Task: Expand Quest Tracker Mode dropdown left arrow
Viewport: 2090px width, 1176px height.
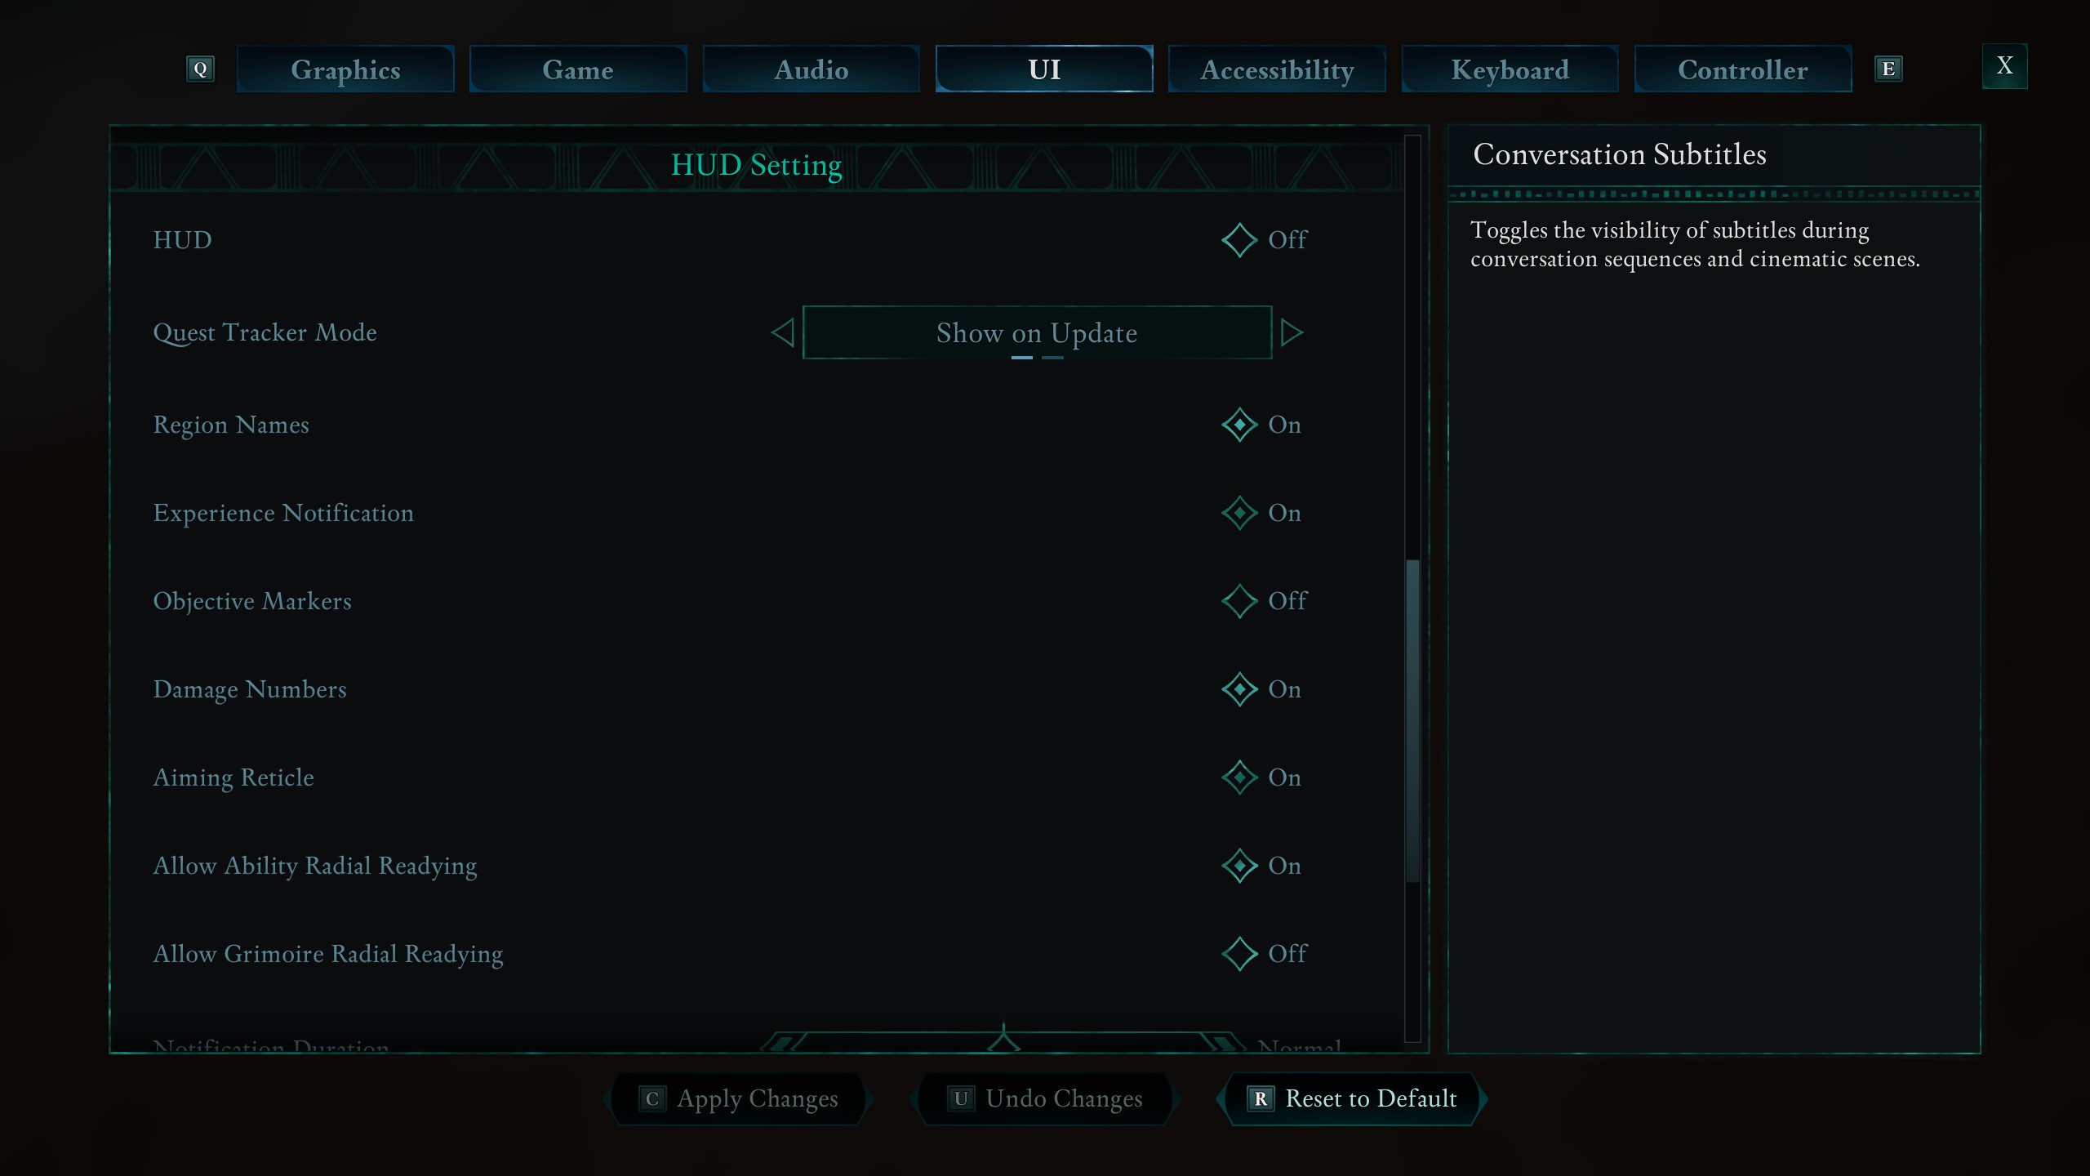Action: (784, 332)
